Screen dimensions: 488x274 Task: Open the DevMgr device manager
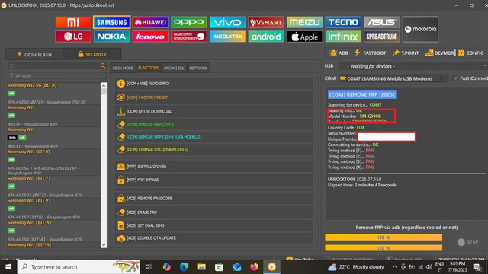tap(440, 53)
